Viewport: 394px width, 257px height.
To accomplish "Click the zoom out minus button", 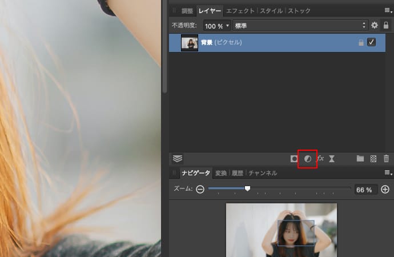I will (x=200, y=190).
